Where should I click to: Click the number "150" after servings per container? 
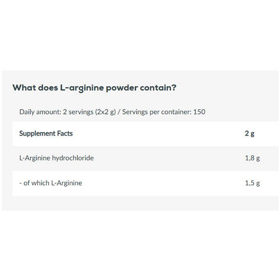click(199, 112)
